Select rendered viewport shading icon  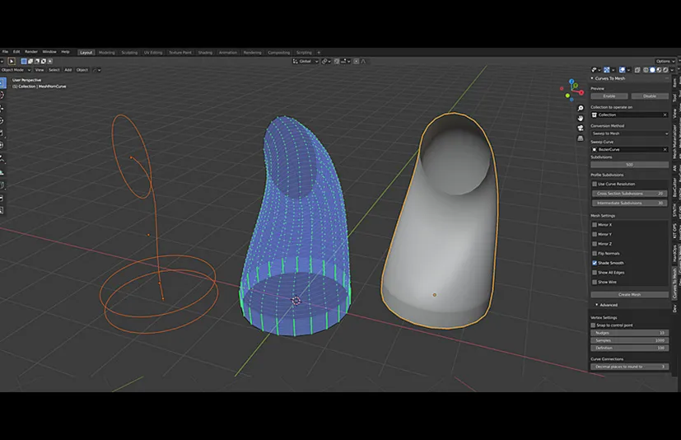click(x=666, y=69)
